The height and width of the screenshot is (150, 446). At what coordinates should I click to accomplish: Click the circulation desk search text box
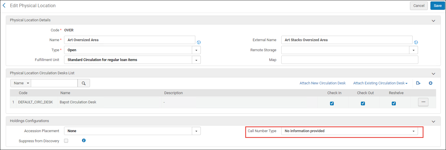click(x=54, y=83)
